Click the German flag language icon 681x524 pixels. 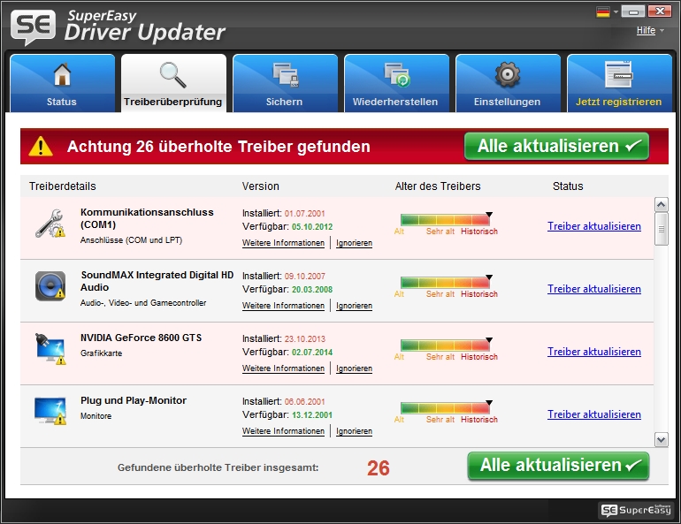[603, 11]
